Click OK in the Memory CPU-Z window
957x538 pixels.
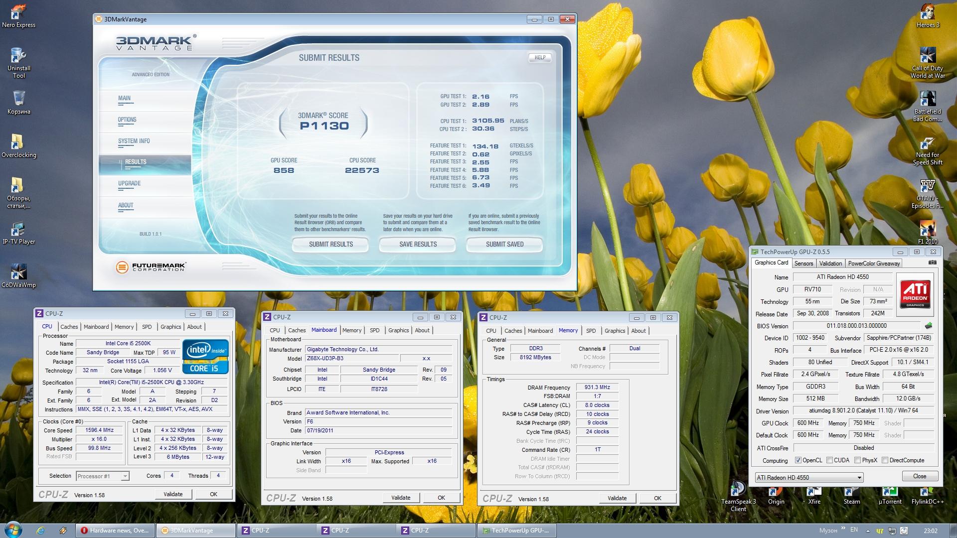[657, 498]
